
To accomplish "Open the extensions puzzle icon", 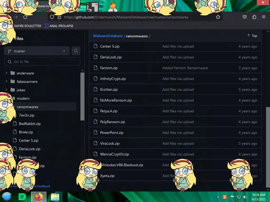I will (254, 17).
